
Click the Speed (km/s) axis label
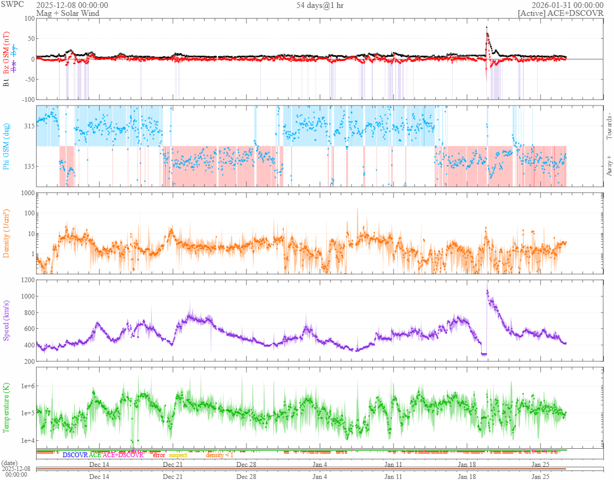6,320
